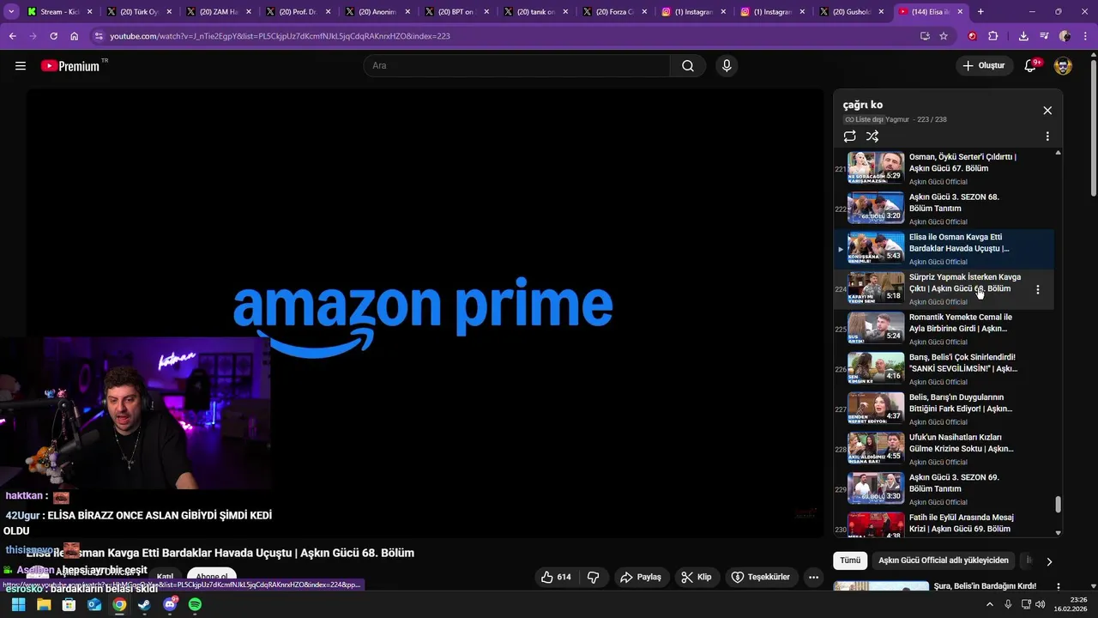
Task: Dislike the video
Action: pyautogui.click(x=593, y=577)
